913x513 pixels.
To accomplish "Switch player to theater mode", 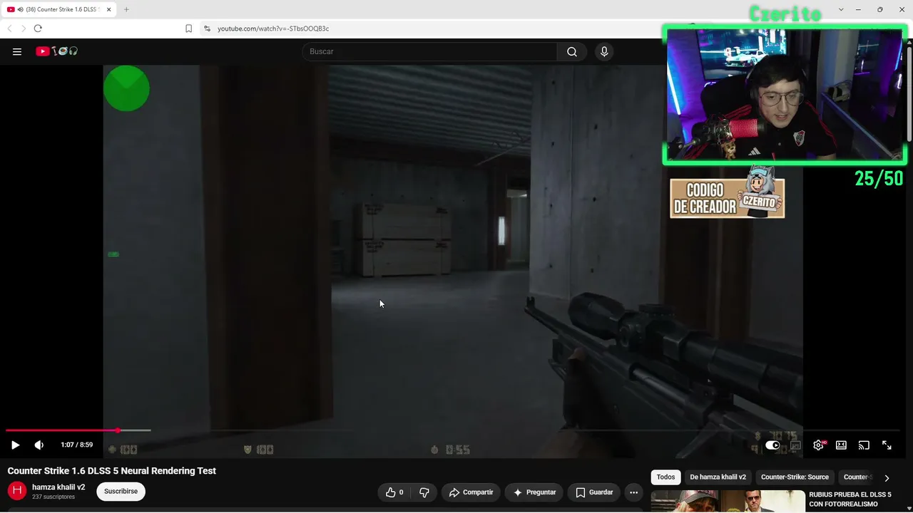I will [x=841, y=445].
